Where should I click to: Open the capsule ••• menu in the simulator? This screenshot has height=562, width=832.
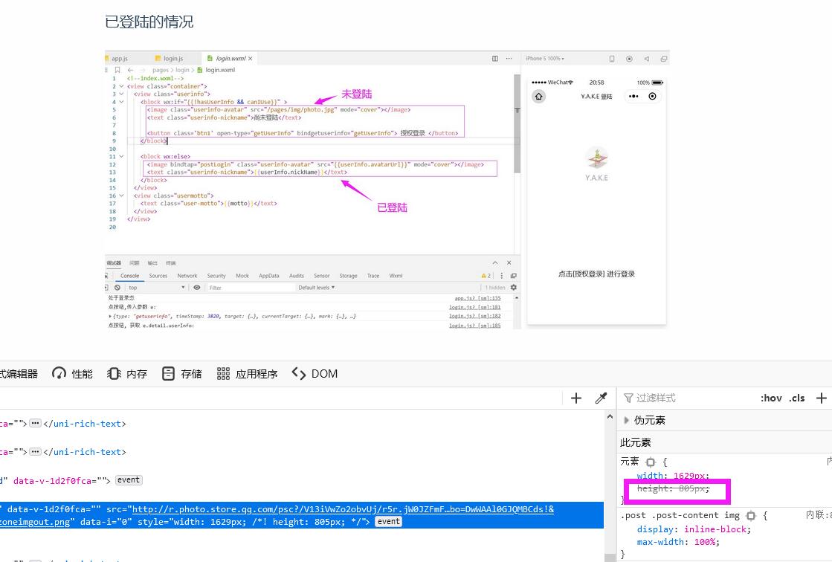(x=633, y=96)
